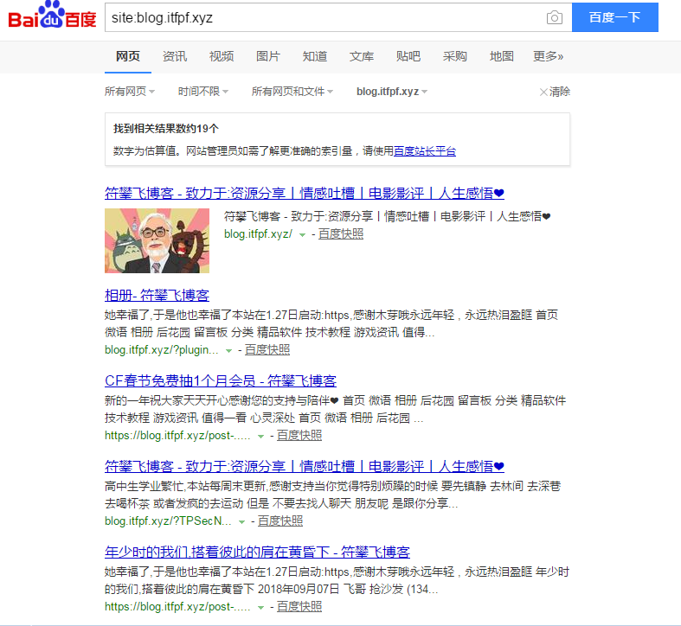Screen dimensions: 681x626
Task: Open 年少时的我们,搭着彼此的肩在黄昏下 result
Action: (x=257, y=553)
